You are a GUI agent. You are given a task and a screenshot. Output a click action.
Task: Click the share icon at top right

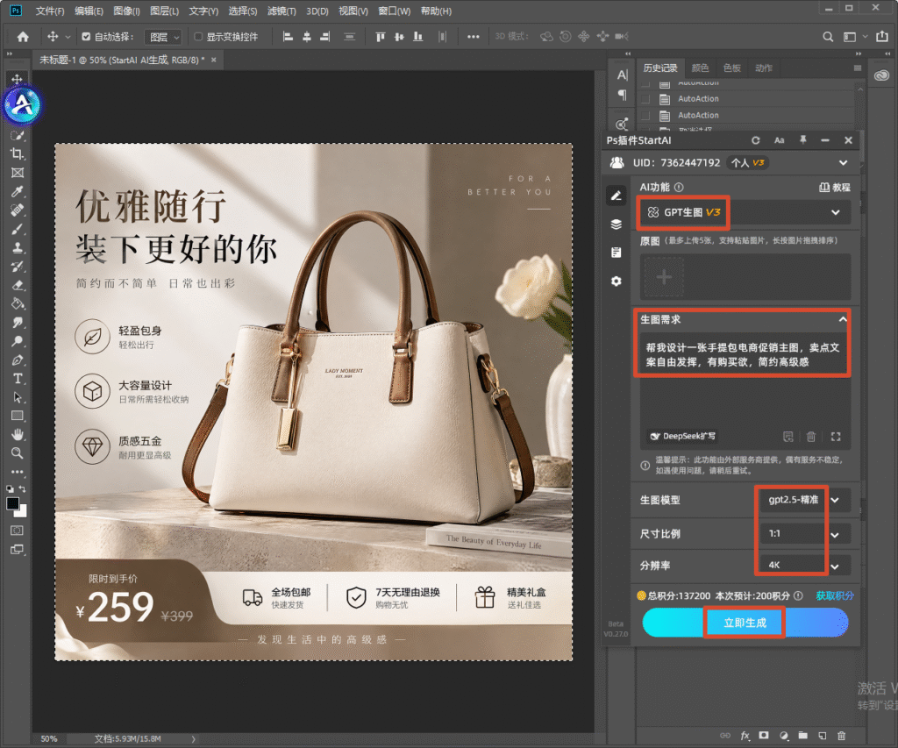pyautogui.click(x=882, y=37)
